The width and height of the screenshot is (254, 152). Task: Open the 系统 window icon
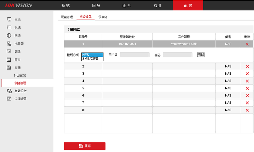(9, 27)
